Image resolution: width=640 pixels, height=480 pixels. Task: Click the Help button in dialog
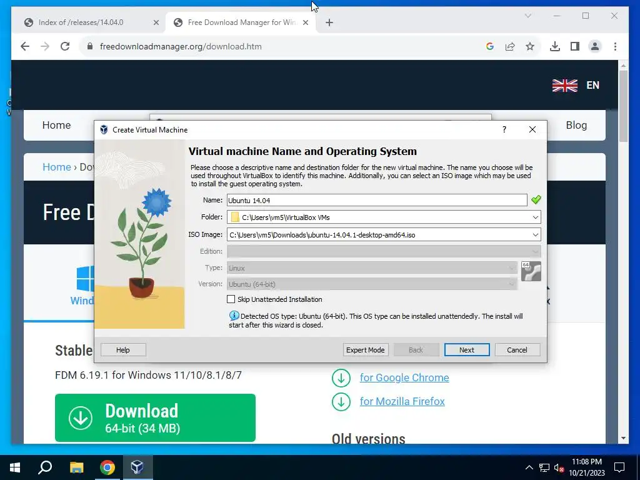coord(123,350)
